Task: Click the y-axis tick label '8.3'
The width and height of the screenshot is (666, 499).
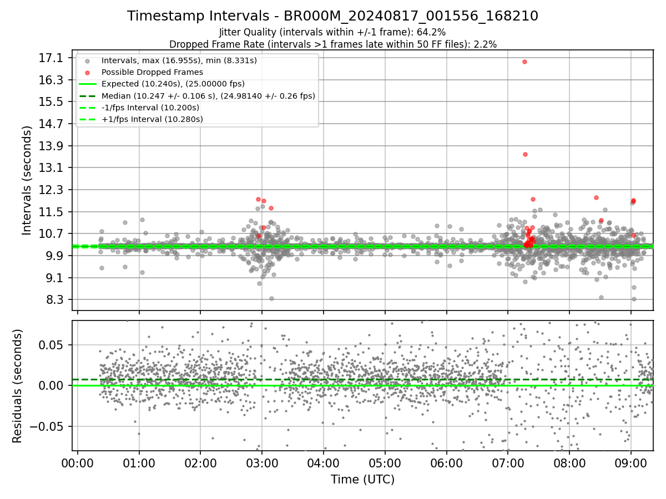Action: (56, 299)
